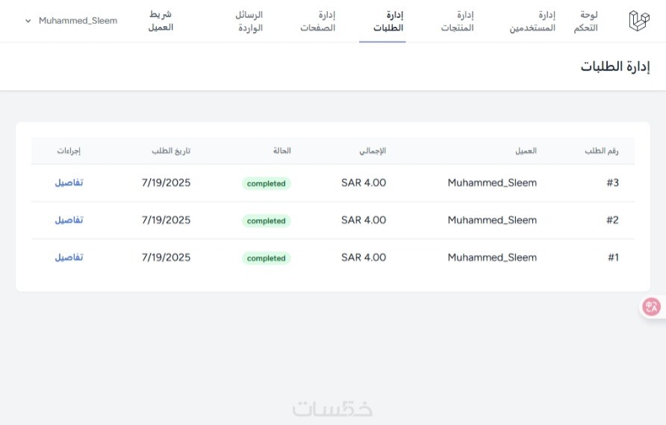666x425 pixels.
Task: Open شريط العميل tab
Action: pyautogui.click(x=161, y=21)
